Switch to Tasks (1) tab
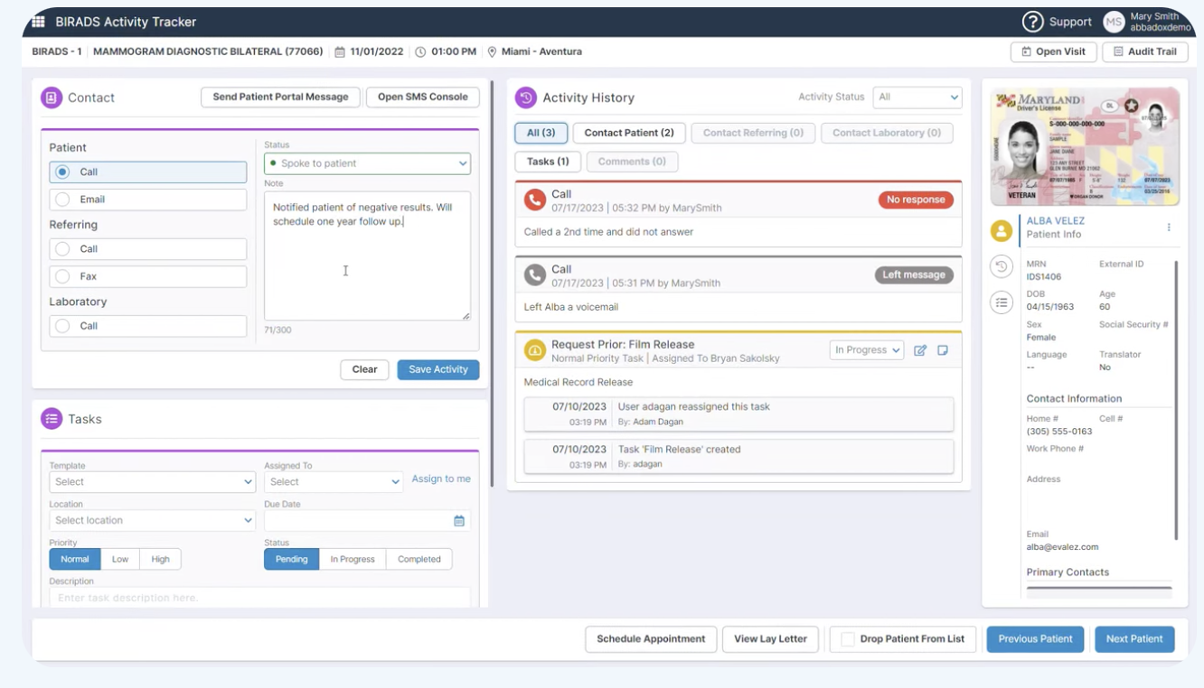Image resolution: width=1204 pixels, height=688 pixels. tap(548, 162)
